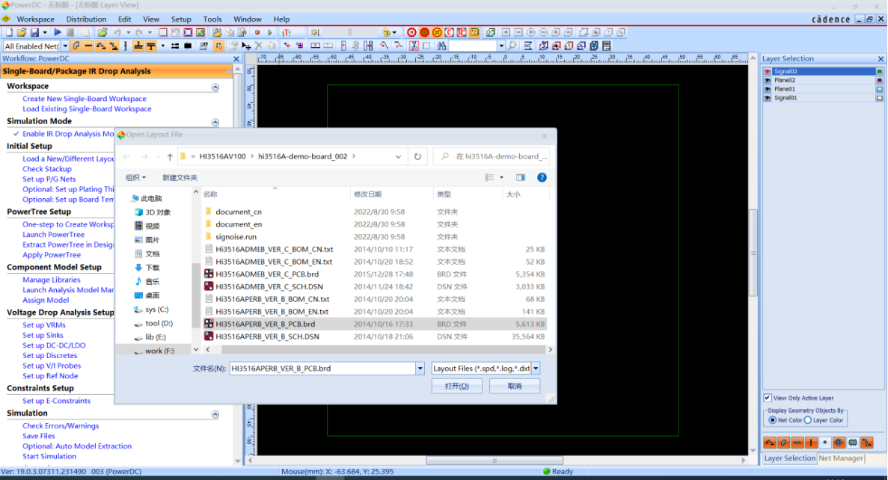Open the 组织 organize dropdown
The width and height of the screenshot is (888, 480).
[x=135, y=177]
